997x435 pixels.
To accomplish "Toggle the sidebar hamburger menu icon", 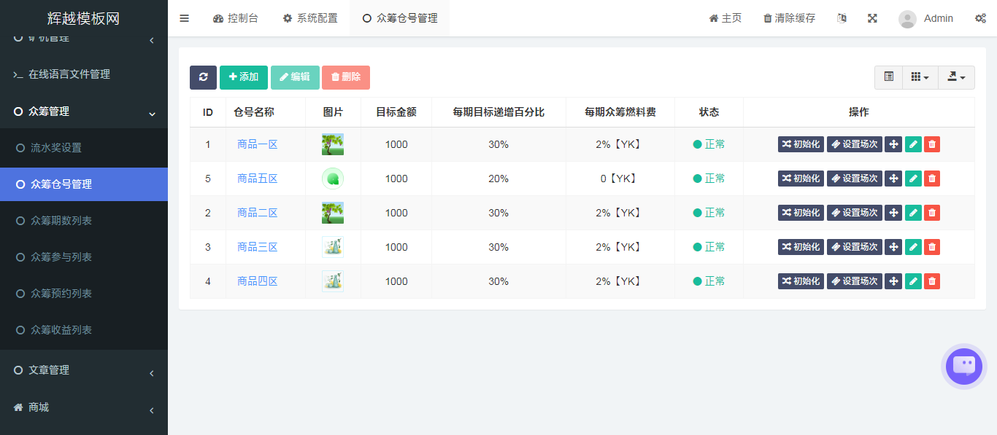I will 184,18.
